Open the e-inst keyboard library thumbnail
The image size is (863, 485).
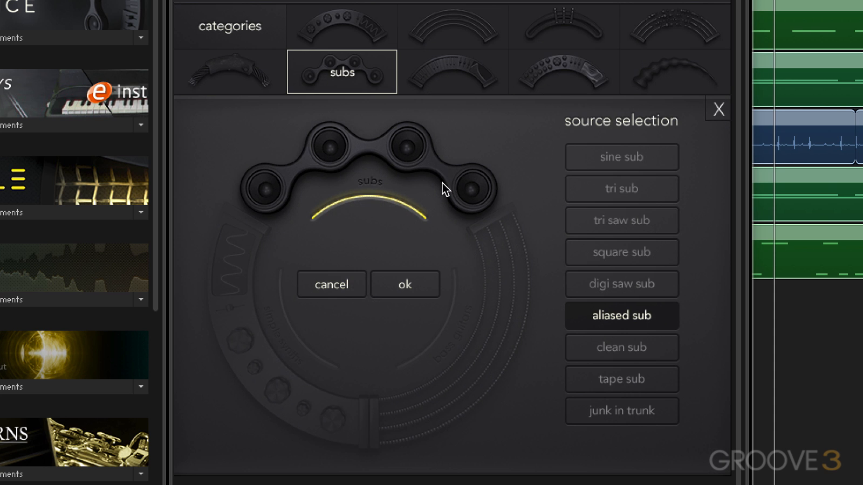tap(74, 93)
